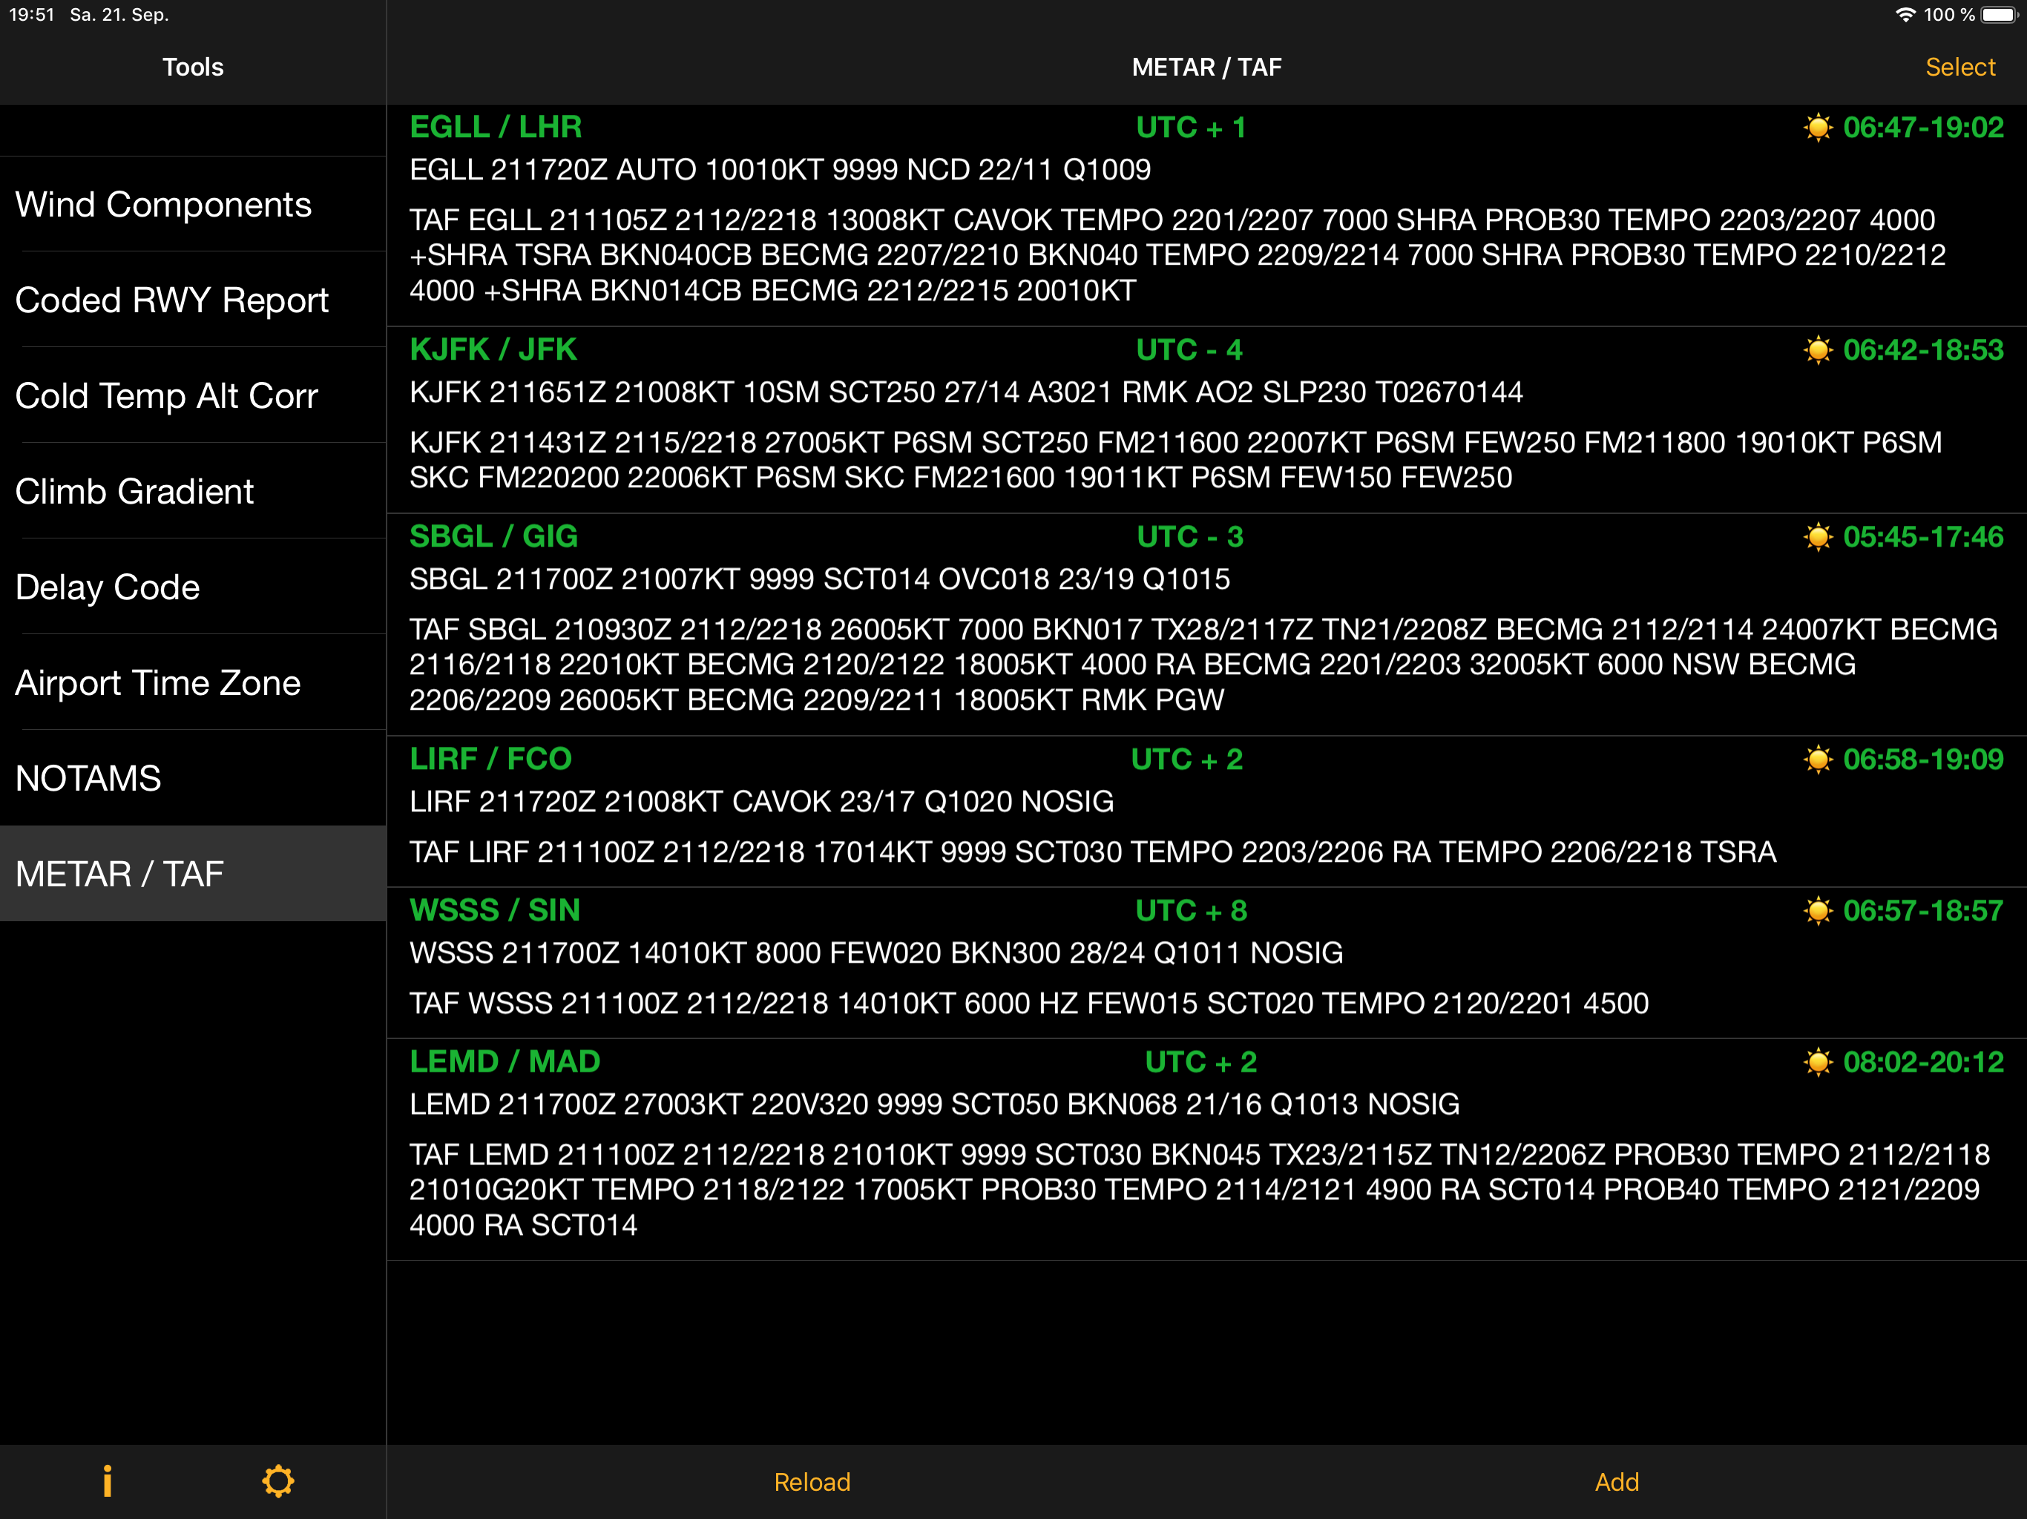
Task: Click sunrise-sunset time 06:47-19:02
Action: (x=1923, y=128)
